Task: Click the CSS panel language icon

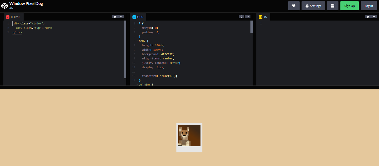Action: coord(134,17)
